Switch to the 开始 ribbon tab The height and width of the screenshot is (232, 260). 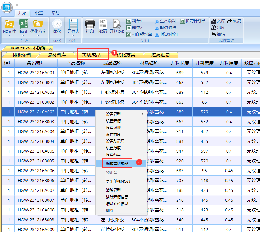click(x=22, y=13)
